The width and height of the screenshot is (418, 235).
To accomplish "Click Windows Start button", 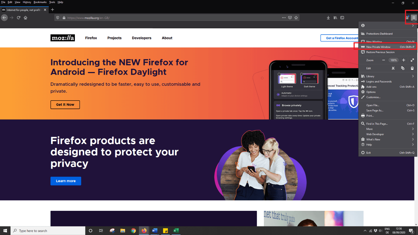I will pos(5,231).
